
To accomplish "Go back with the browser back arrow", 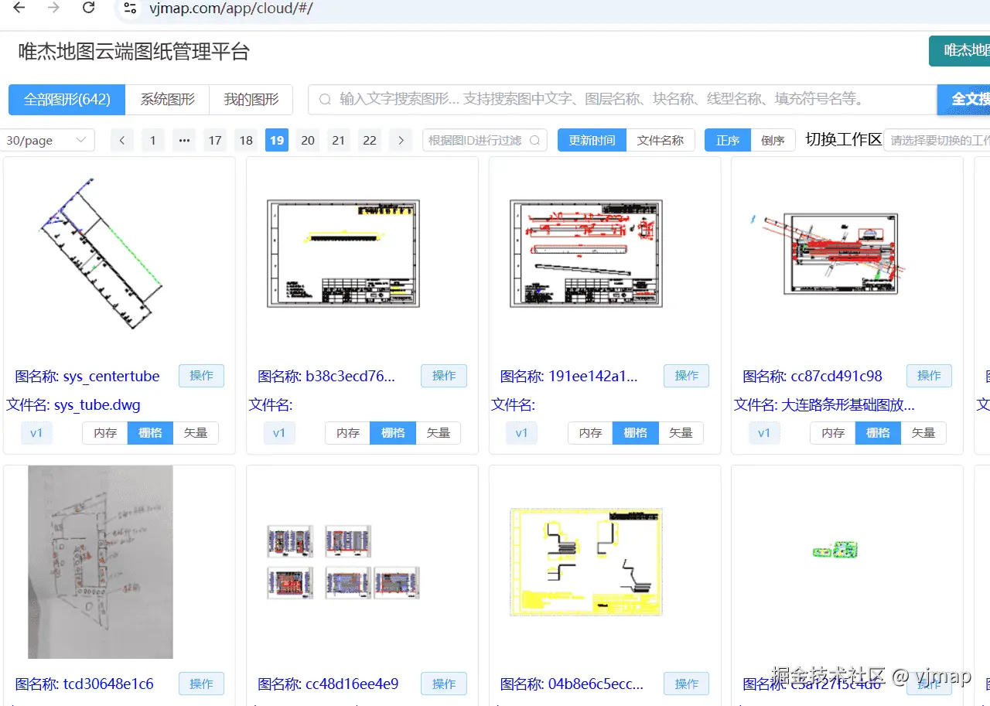I will coord(19,9).
